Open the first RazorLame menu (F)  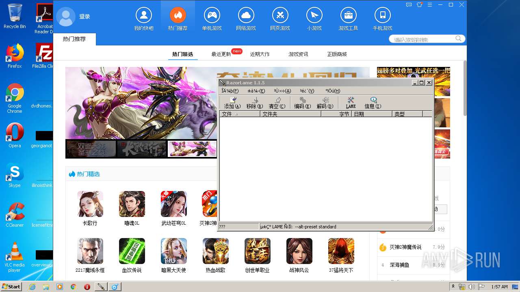pyautogui.click(x=230, y=91)
